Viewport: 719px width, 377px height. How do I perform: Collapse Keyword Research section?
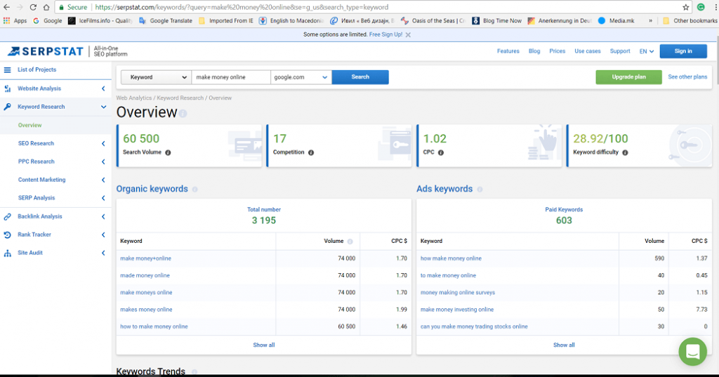[103, 107]
